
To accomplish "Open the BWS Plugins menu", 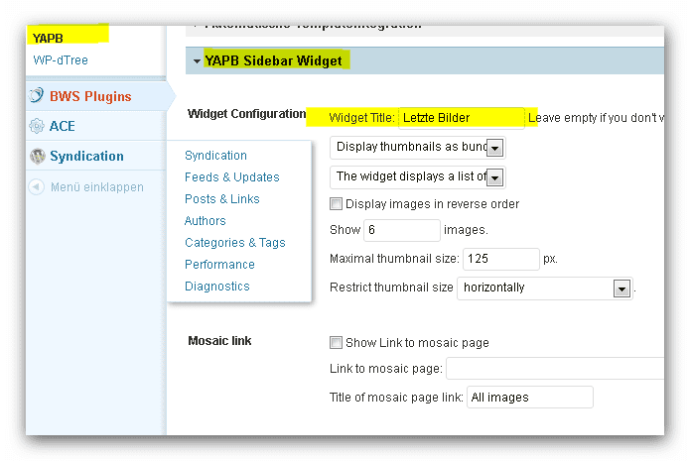I will click(90, 96).
